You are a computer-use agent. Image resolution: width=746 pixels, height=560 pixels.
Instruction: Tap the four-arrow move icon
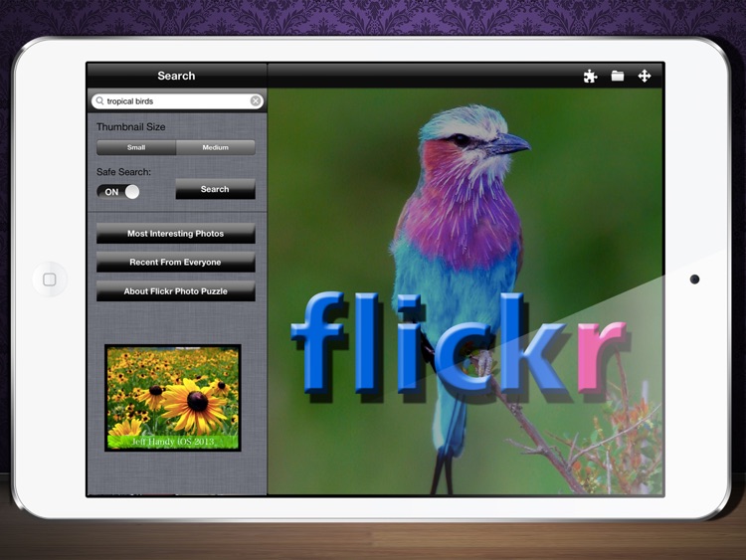(x=645, y=76)
